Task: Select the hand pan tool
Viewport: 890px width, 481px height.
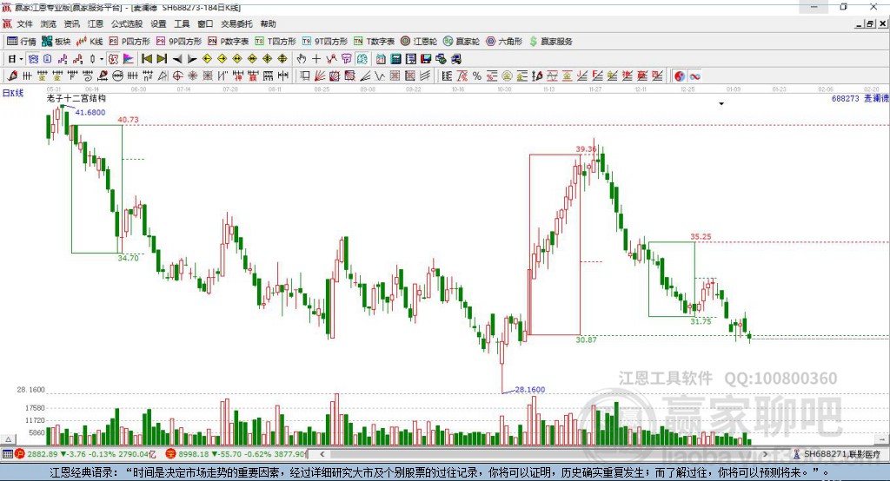Action: (302, 59)
